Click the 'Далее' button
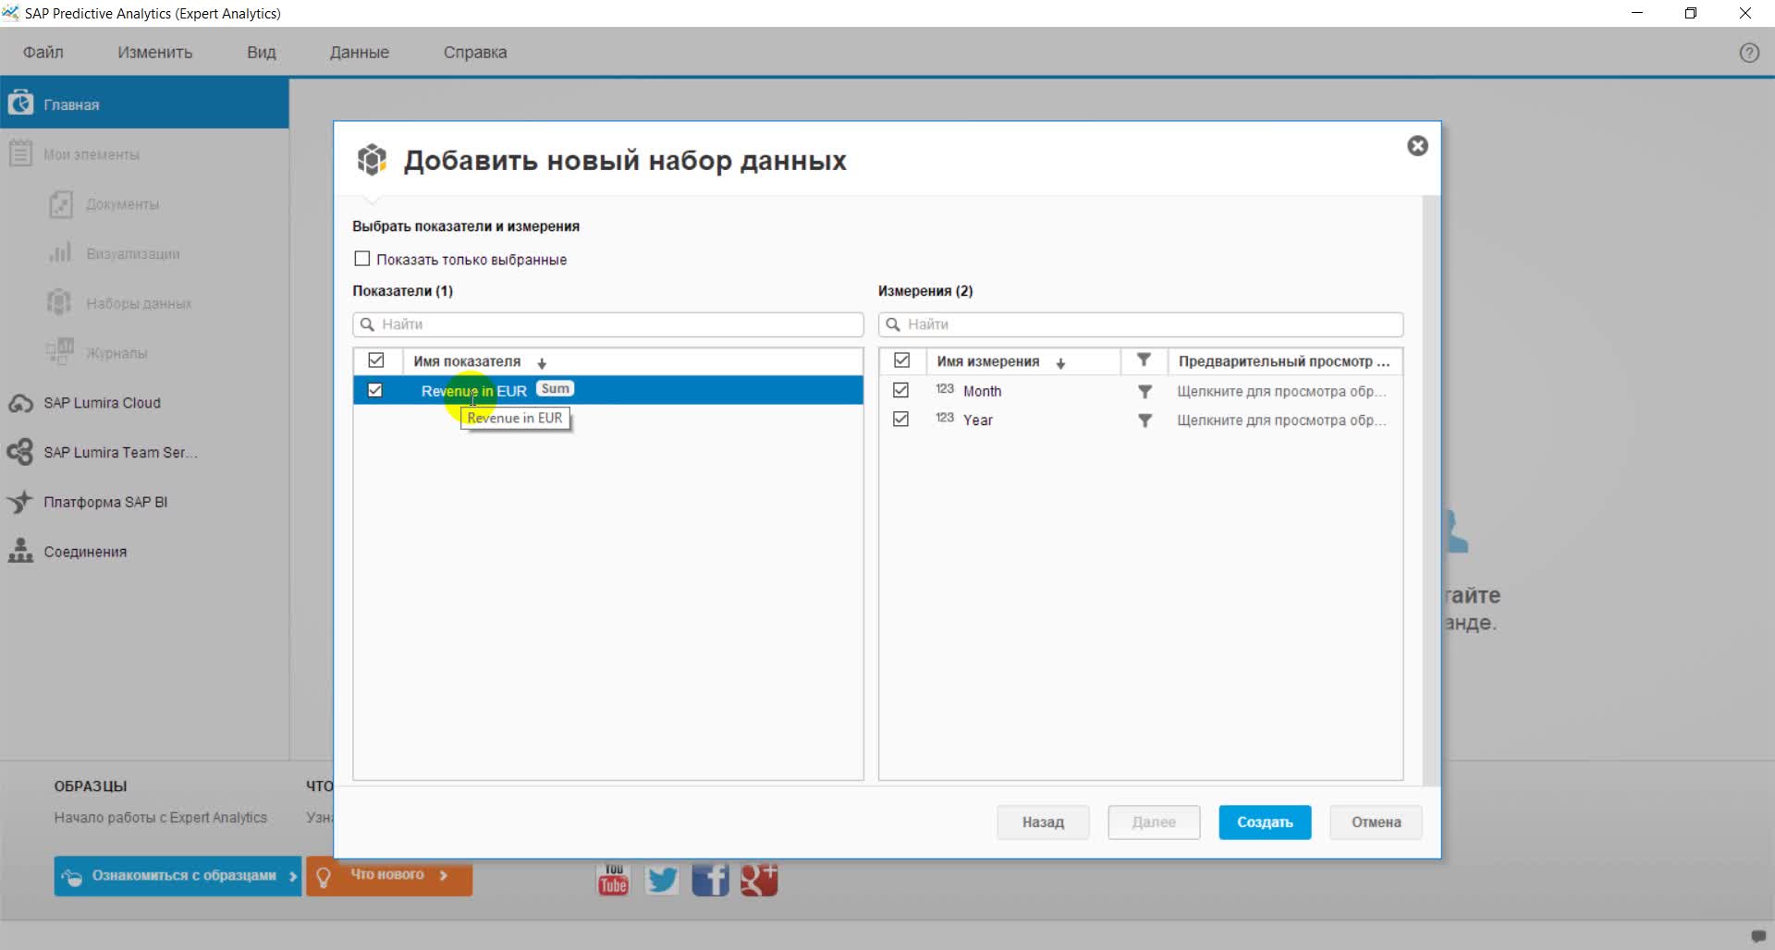Screen dimensions: 1775x950 point(1154,822)
